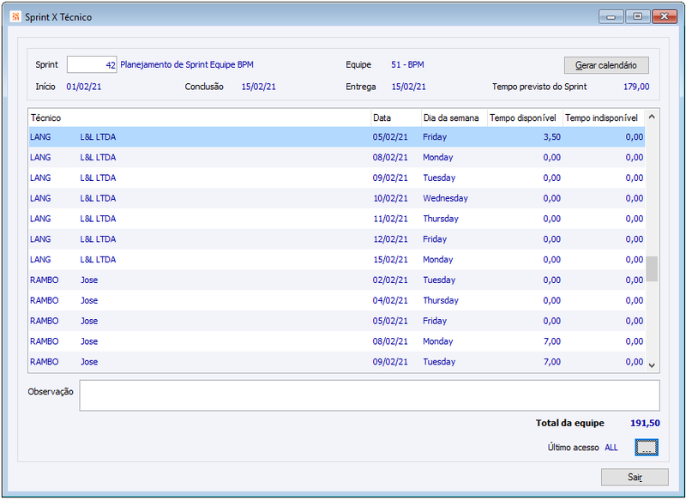Select the RAMBO row dated 05/02/21 Friday
Screen dimensions: 686x500
(x=336, y=321)
